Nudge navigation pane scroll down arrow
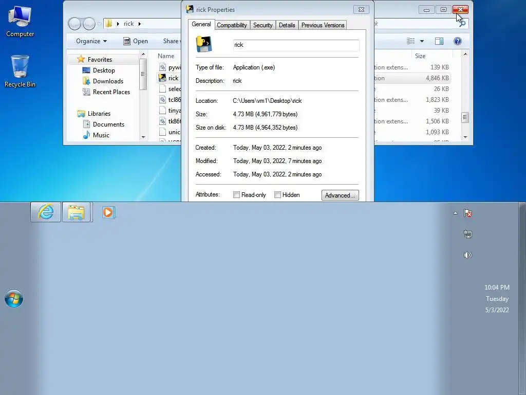Screen dimensions: 526x395 pyautogui.click(x=143, y=137)
